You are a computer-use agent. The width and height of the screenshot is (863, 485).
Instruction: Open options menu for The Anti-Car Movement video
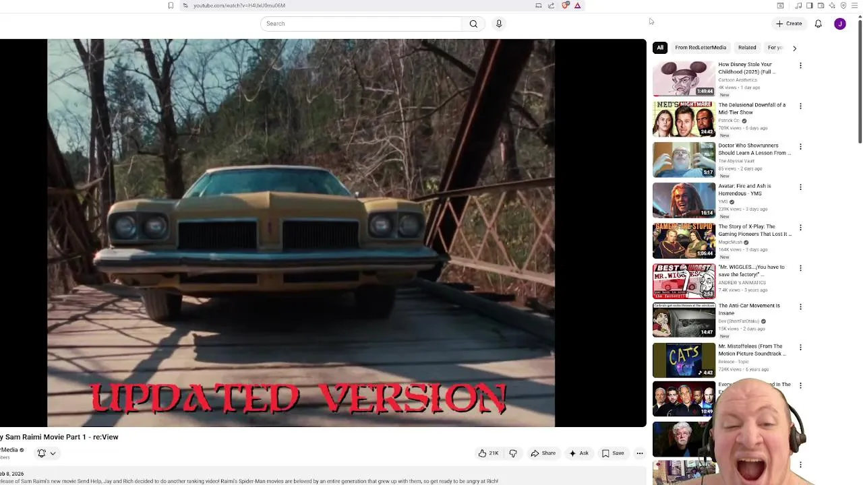(800, 306)
